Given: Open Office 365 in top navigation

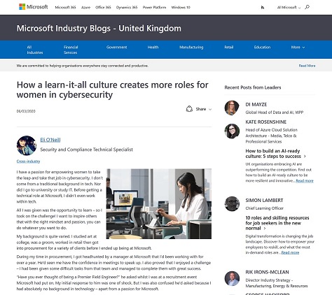Looking at the screenshot, I should 103,8.
